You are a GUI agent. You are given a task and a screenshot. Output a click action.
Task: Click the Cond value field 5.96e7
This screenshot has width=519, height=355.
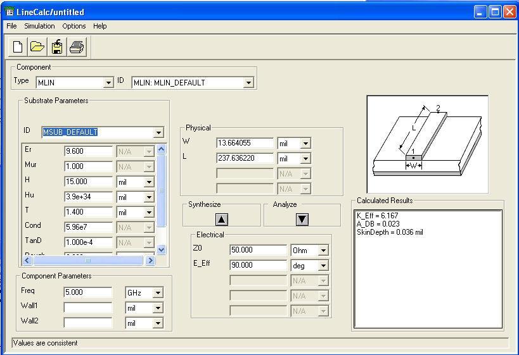click(88, 227)
